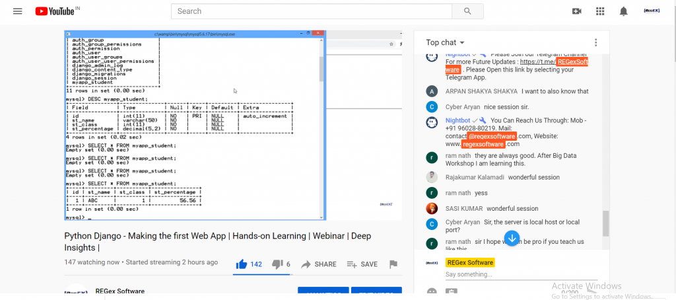Click the emoji picker icon in chat
This screenshot has width=676, height=300.
(x=432, y=292)
